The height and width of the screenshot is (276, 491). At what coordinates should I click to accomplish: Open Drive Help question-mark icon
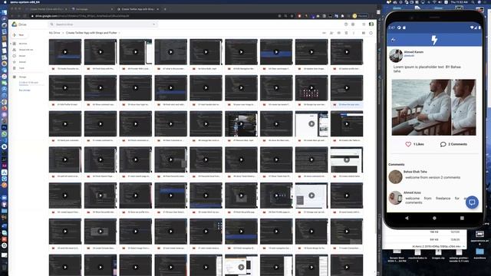[346, 24]
